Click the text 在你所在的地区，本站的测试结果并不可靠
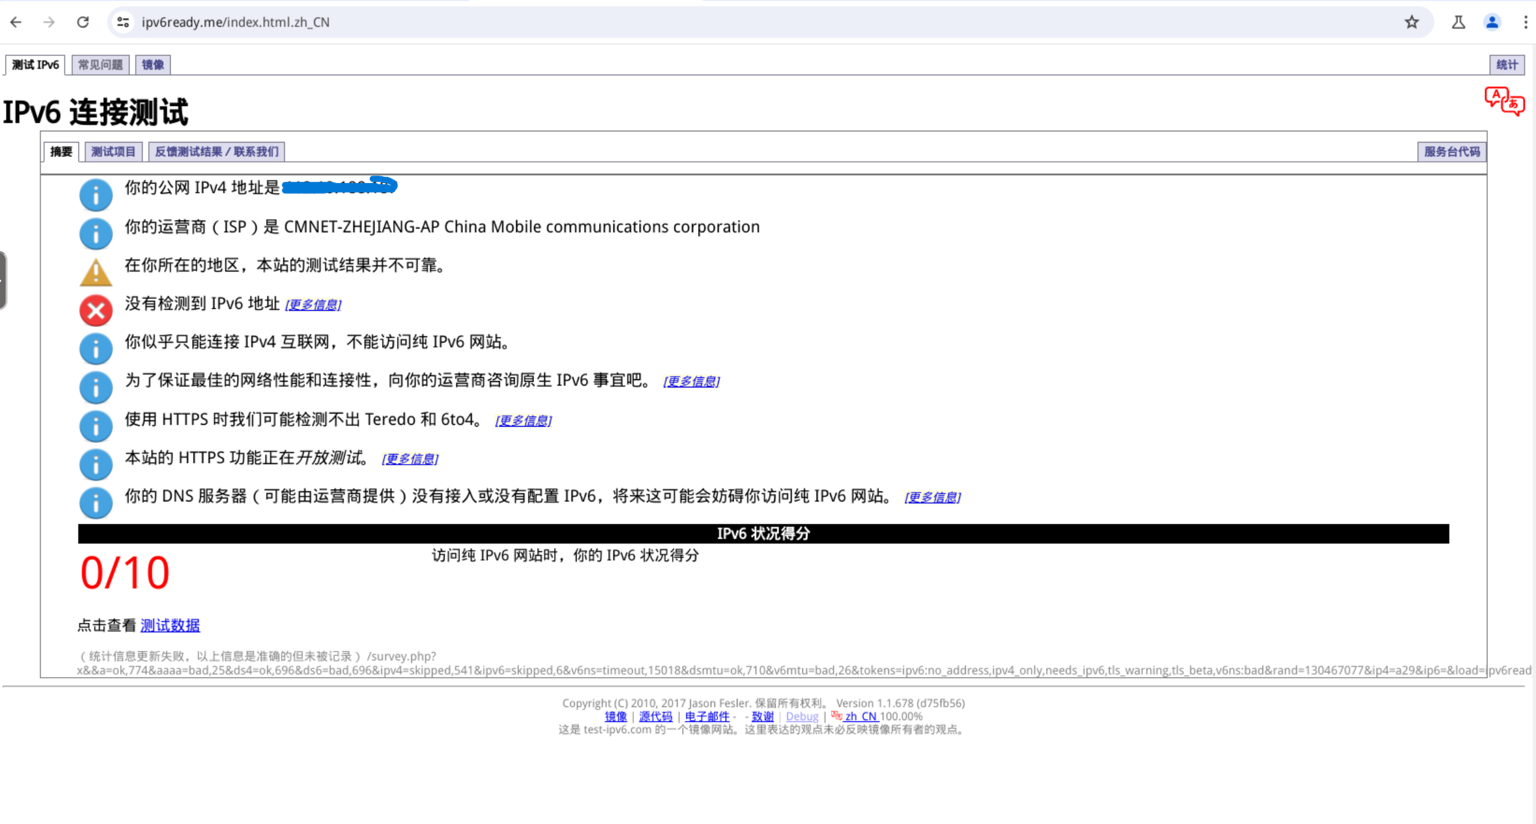This screenshot has width=1536, height=824. pyautogui.click(x=284, y=265)
